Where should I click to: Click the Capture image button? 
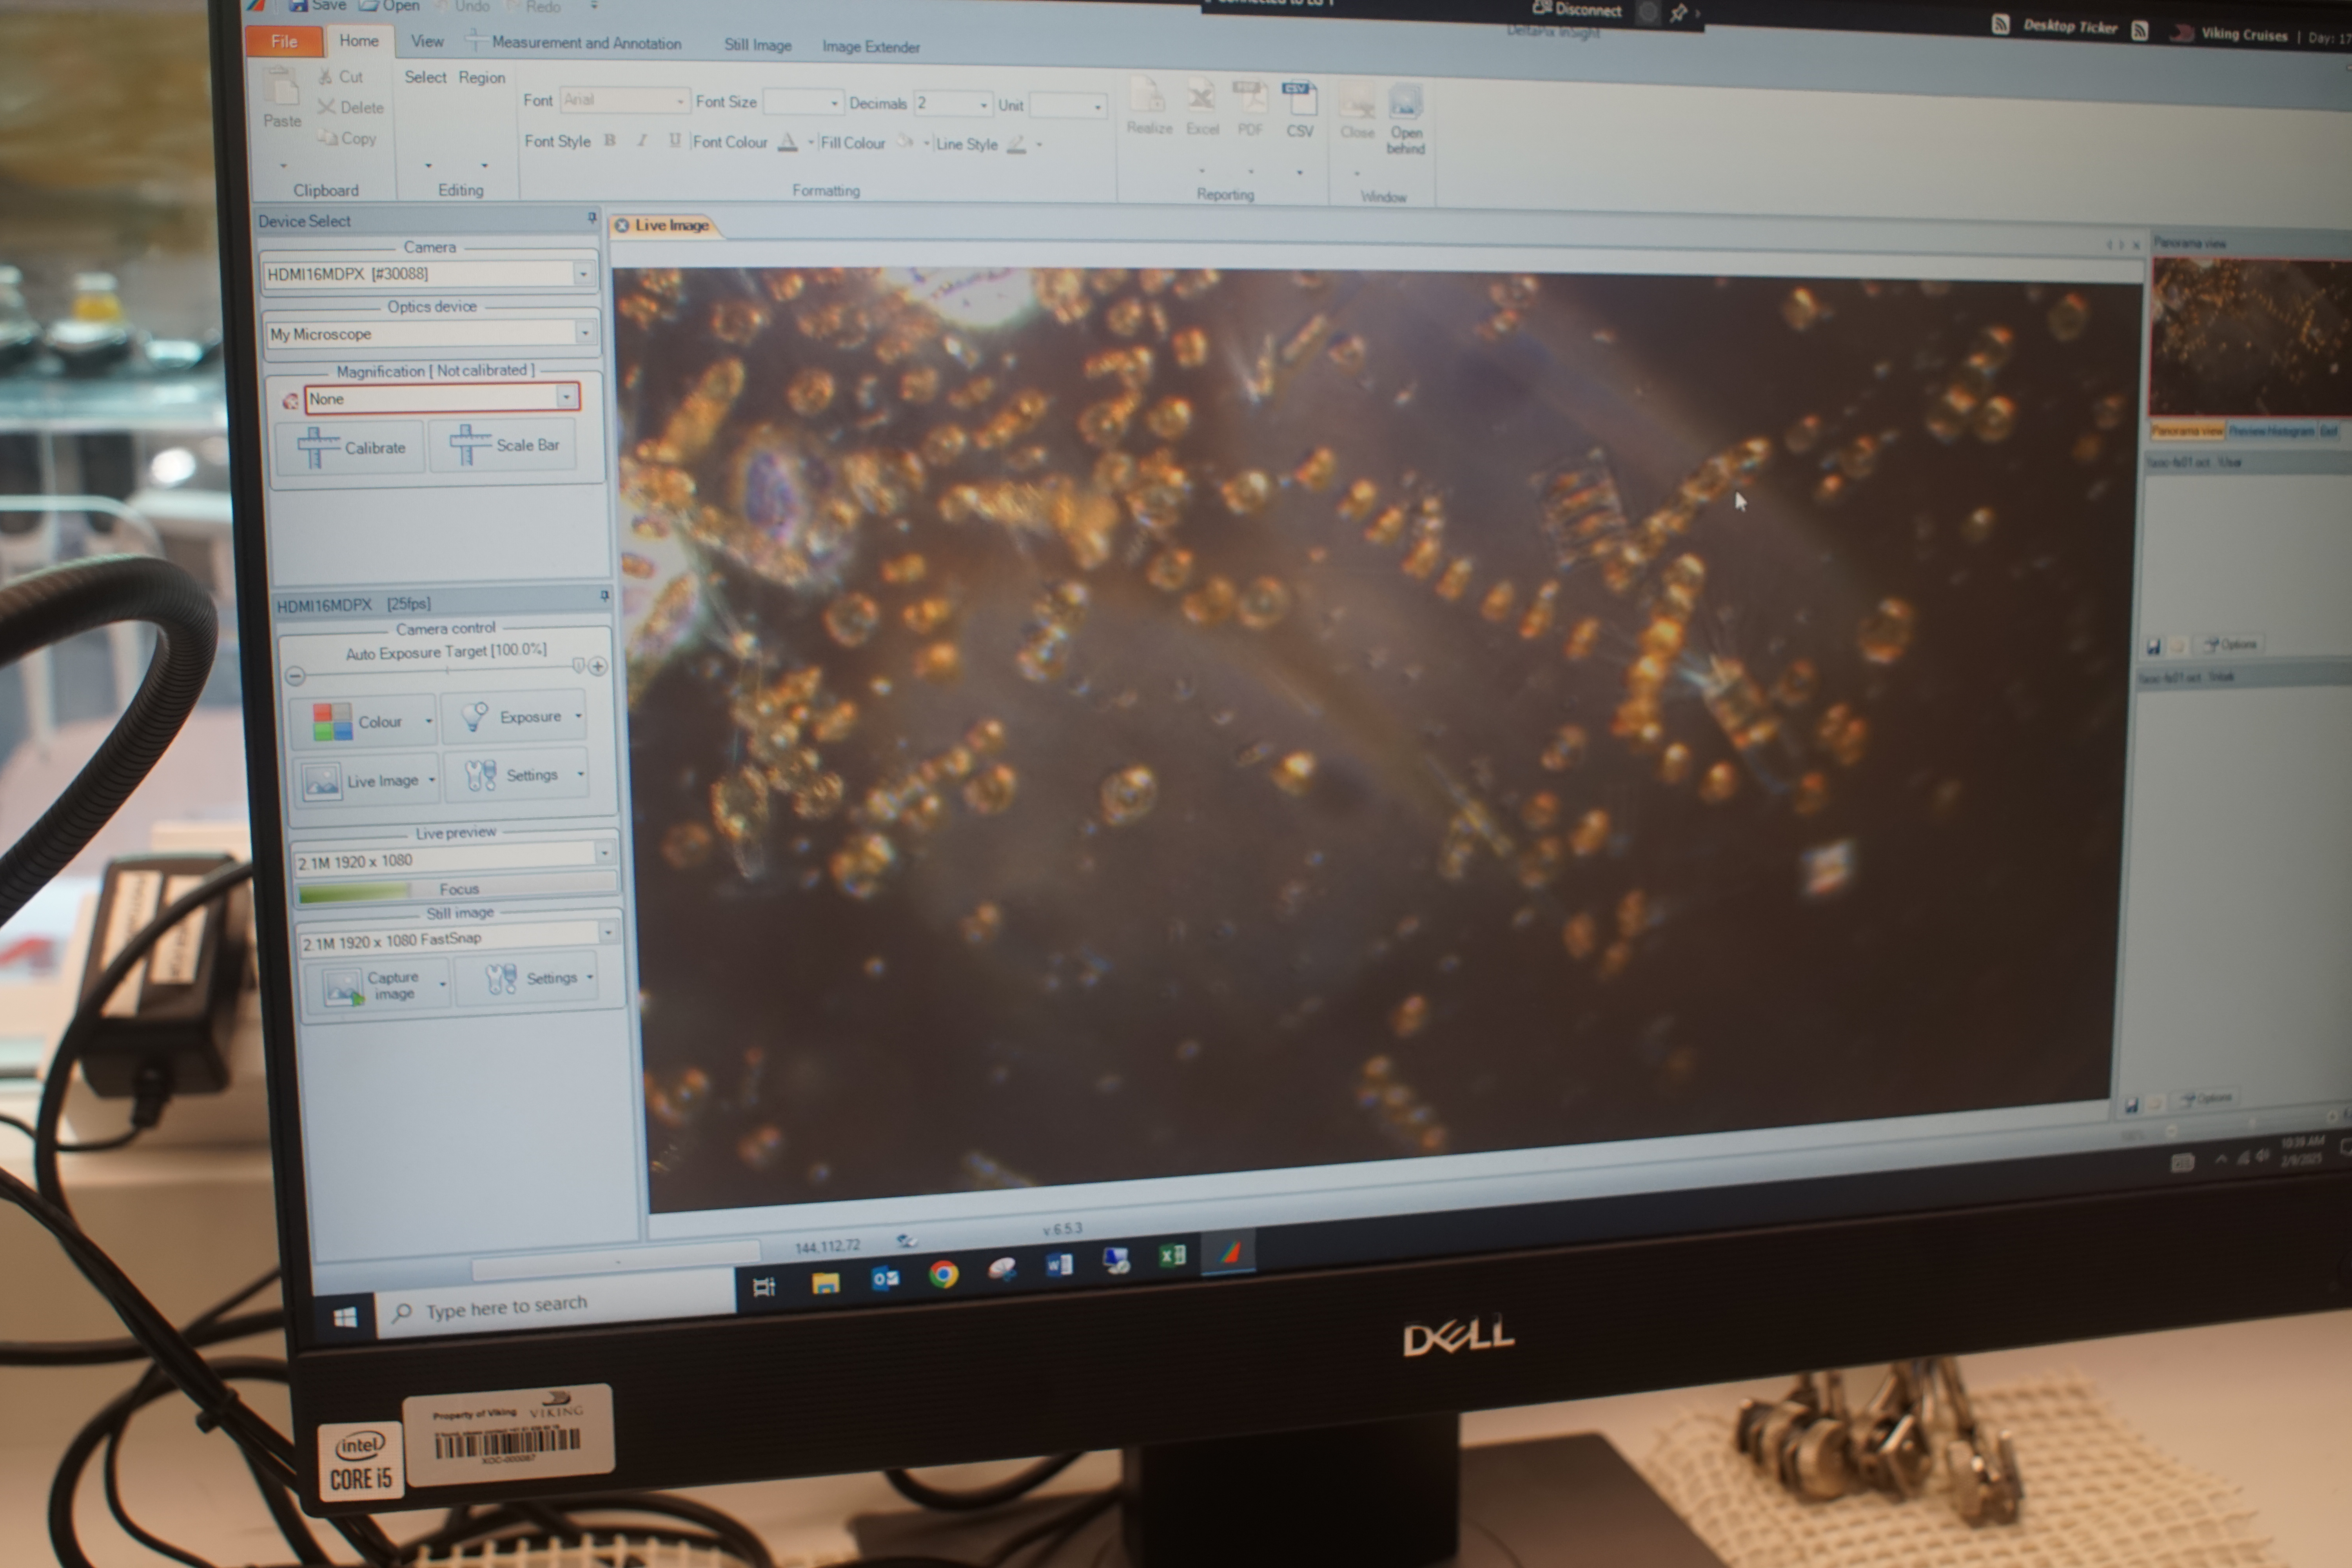coord(377,985)
